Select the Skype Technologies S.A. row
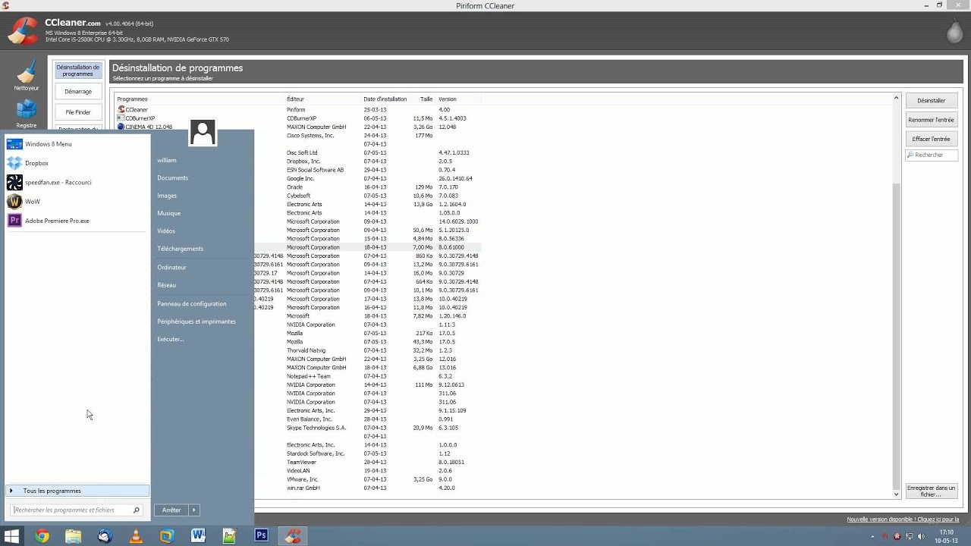 367,428
